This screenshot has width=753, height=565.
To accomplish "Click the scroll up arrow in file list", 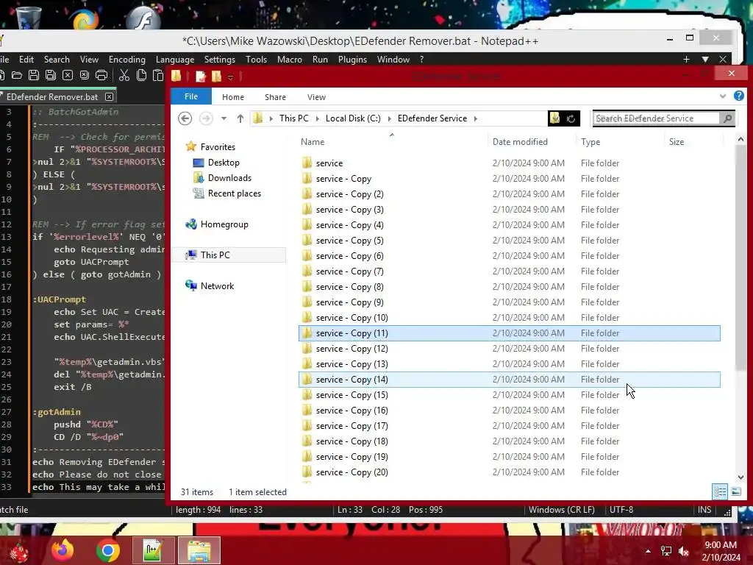I will tap(740, 139).
